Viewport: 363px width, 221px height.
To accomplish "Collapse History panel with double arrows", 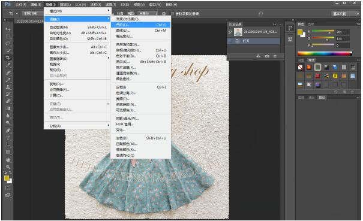I will [275, 24].
